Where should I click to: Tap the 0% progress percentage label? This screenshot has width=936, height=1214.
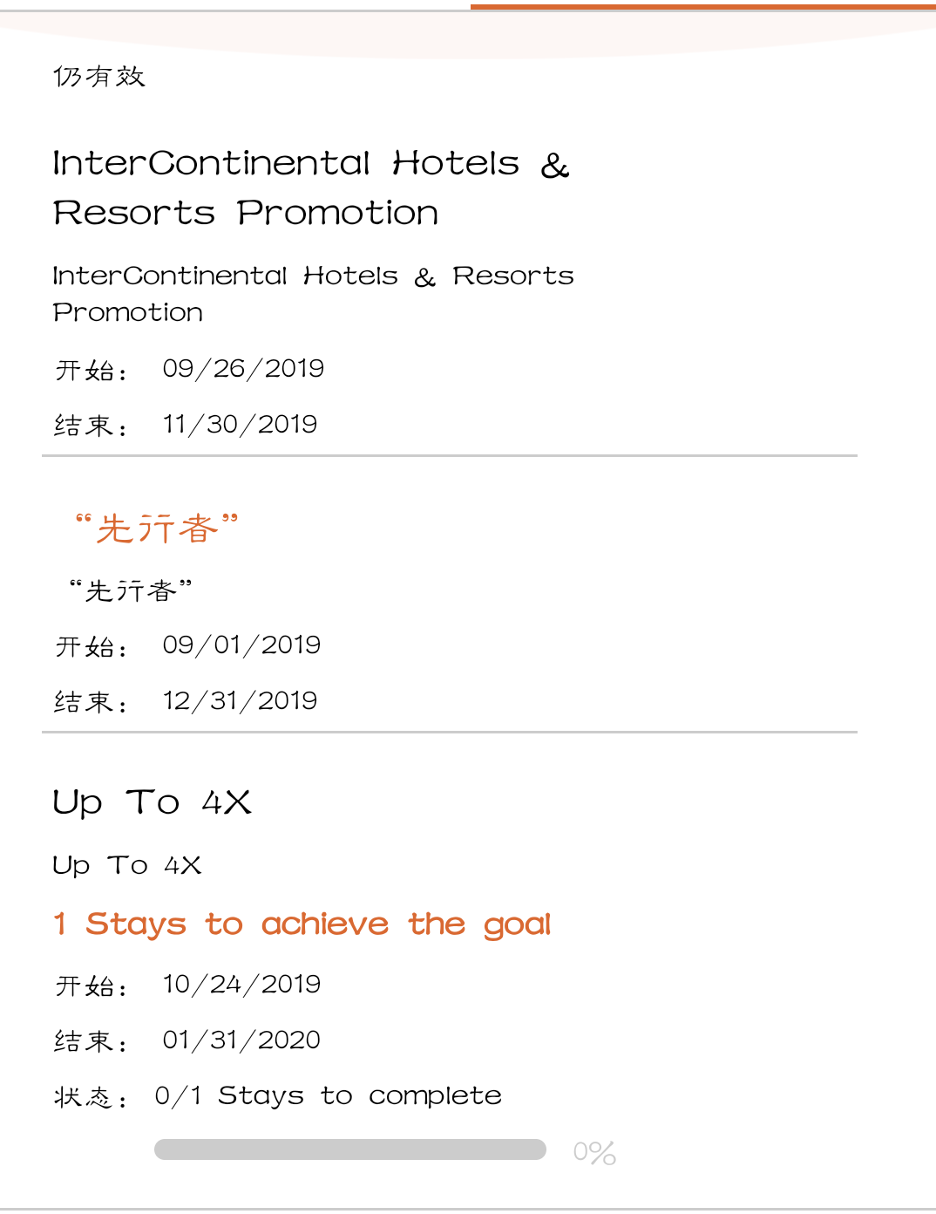(x=594, y=1152)
